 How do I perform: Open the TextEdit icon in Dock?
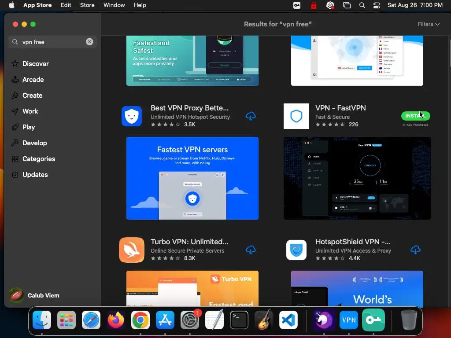click(x=214, y=320)
